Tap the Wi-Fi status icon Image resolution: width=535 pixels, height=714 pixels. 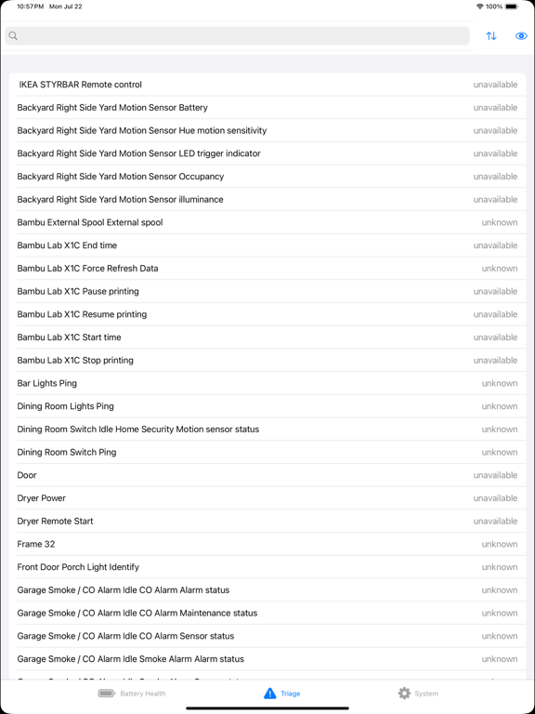click(479, 7)
